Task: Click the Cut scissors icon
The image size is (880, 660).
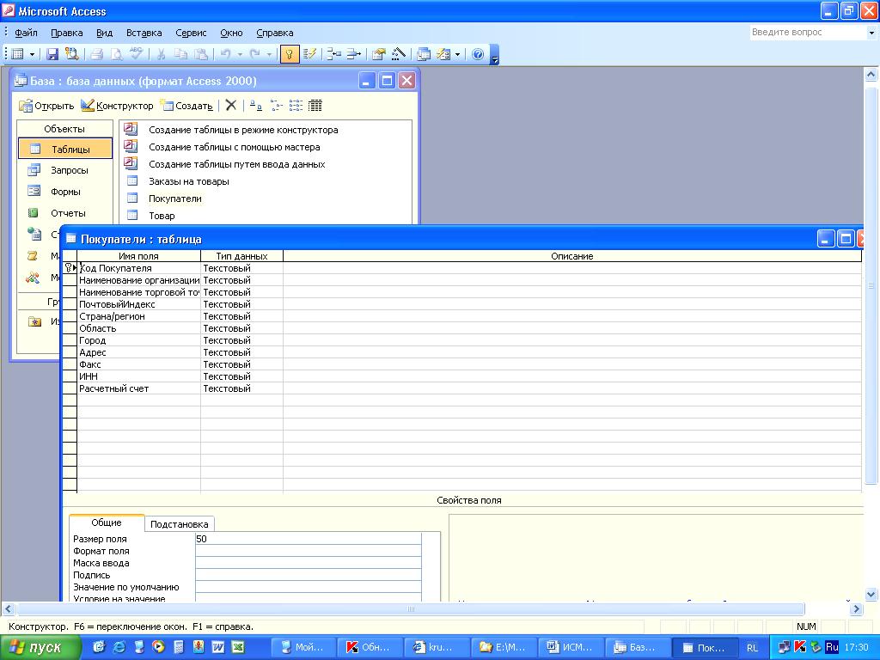Action: click(161, 54)
